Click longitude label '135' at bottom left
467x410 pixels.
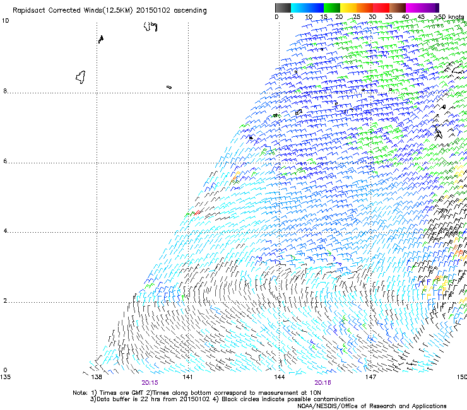pos(5,377)
